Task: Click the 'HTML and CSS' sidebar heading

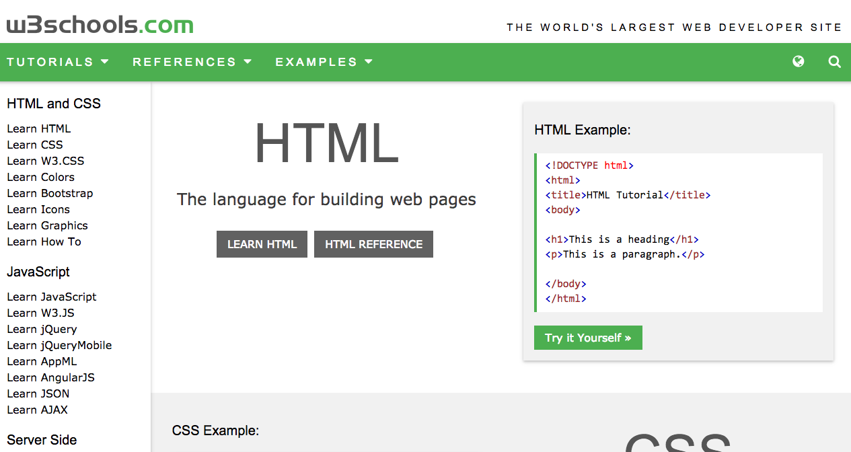Action: pos(54,104)
